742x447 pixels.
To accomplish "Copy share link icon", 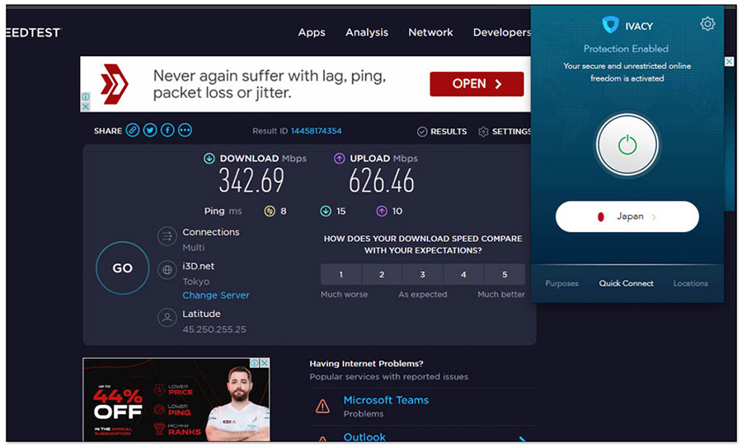I will pos(133,130).
